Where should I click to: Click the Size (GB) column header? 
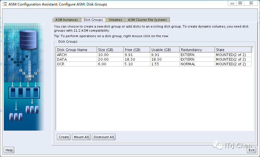(110, 50)
